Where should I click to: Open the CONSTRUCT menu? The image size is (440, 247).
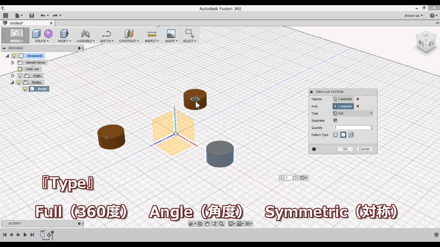coord(129,41)
